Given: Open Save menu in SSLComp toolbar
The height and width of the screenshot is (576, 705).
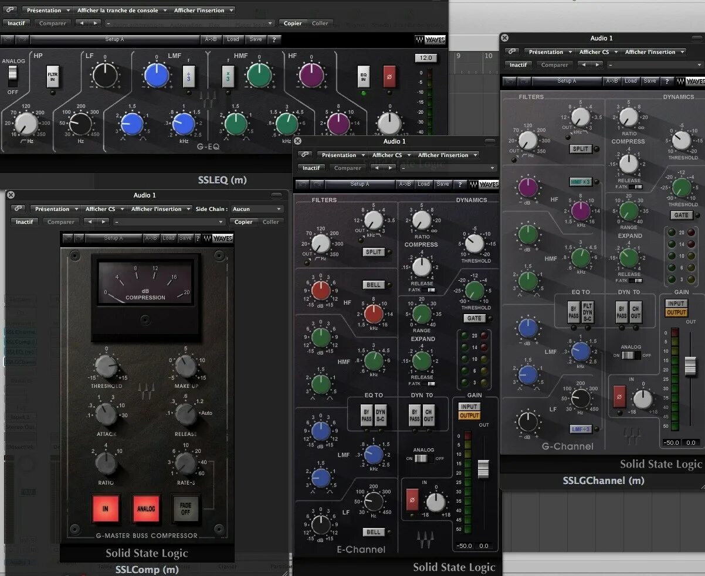Looking at the screenshot, I should tap(185, 238).
